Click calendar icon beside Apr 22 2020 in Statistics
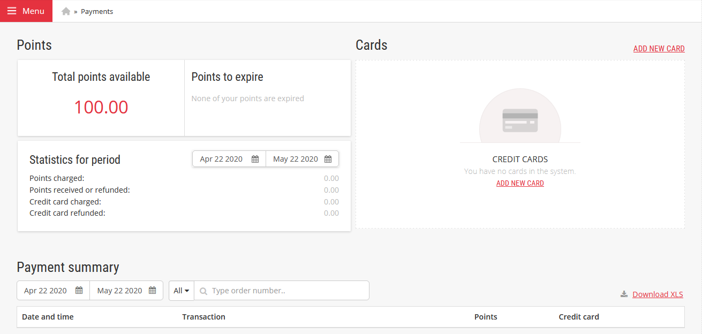702x334 pixels. (x=255, y=159)
